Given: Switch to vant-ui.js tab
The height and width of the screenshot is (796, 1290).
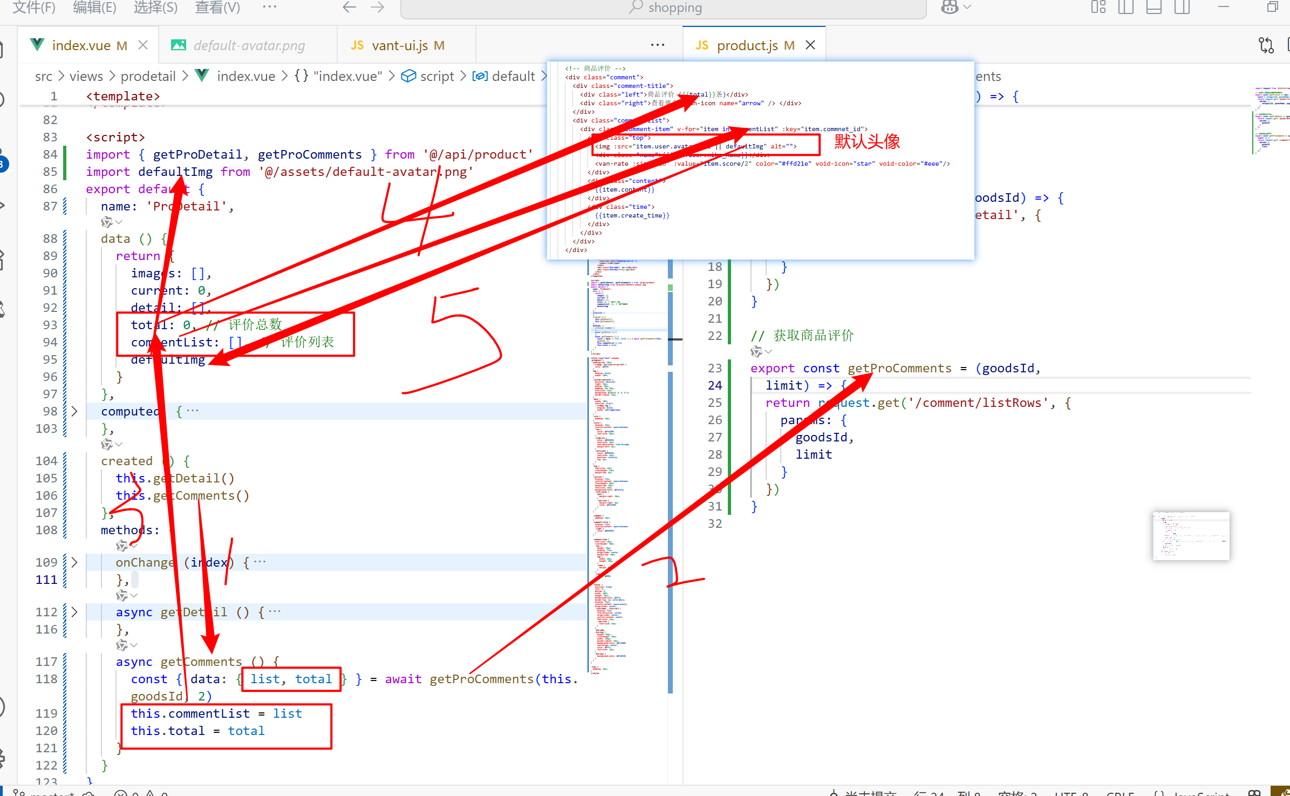Looking at the screenshot, I should [399, 45].
